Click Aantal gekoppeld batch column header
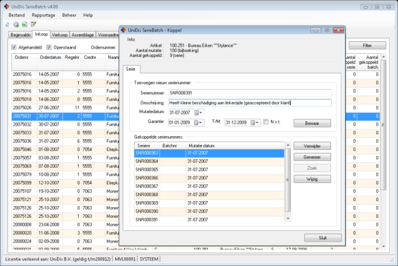Image resolution: width=398 pixels, height=266 pixels. pos(369,62)
